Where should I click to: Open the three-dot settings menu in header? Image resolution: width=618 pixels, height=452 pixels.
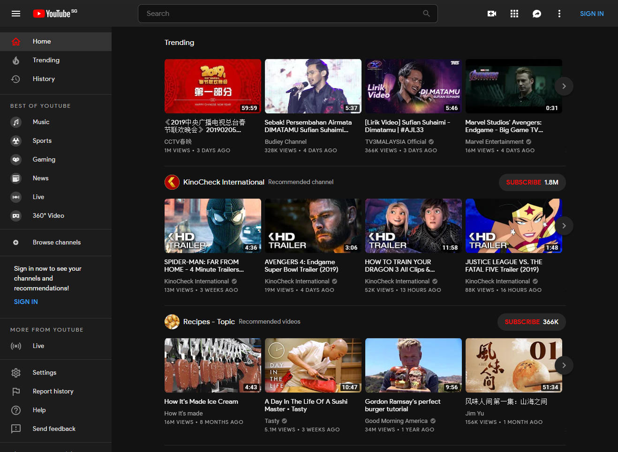pyautogui.click(x=559, y=14)
